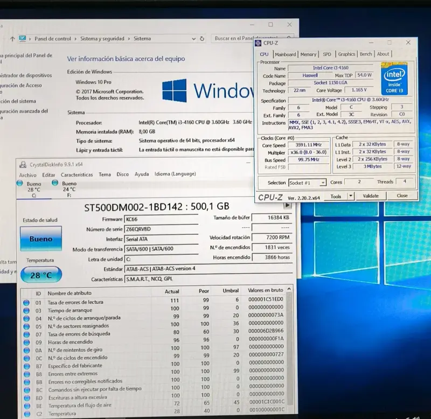The image size is (431, 419).
Task: Click status dot for ciclos de encendido
Action: tap(26, 358)
